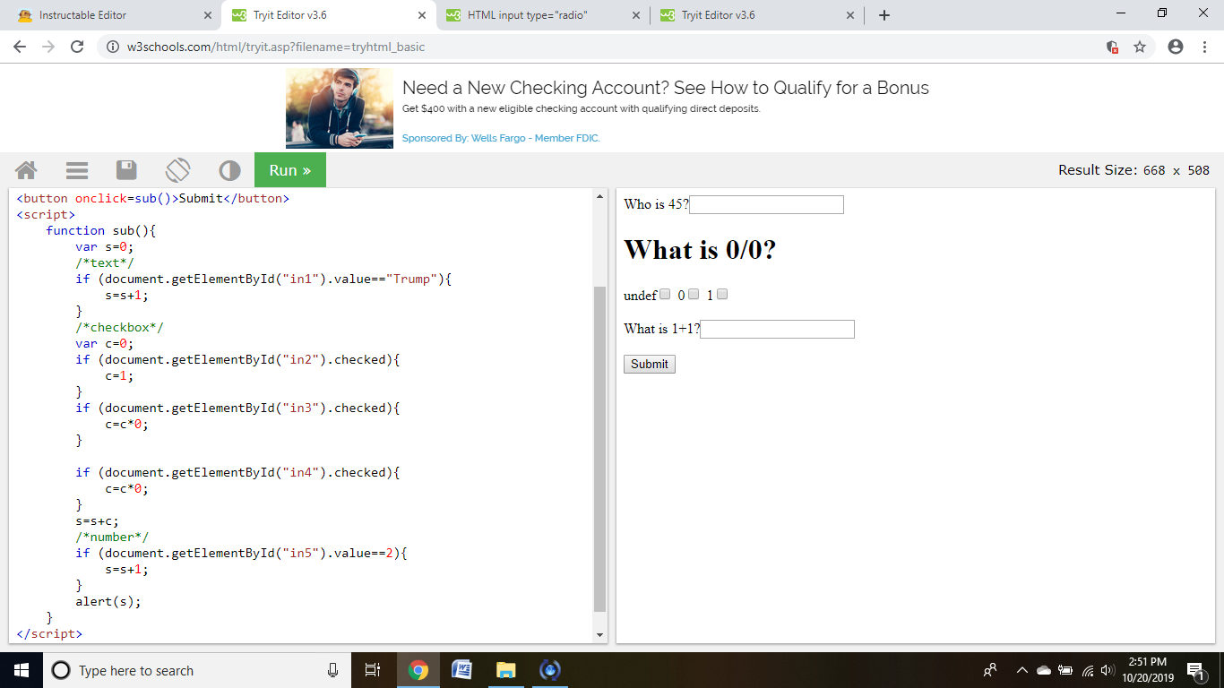This screenshot has height=688, width=1224.
Task: Click the 'var c=0;' code line
Action: coord(105,343)
